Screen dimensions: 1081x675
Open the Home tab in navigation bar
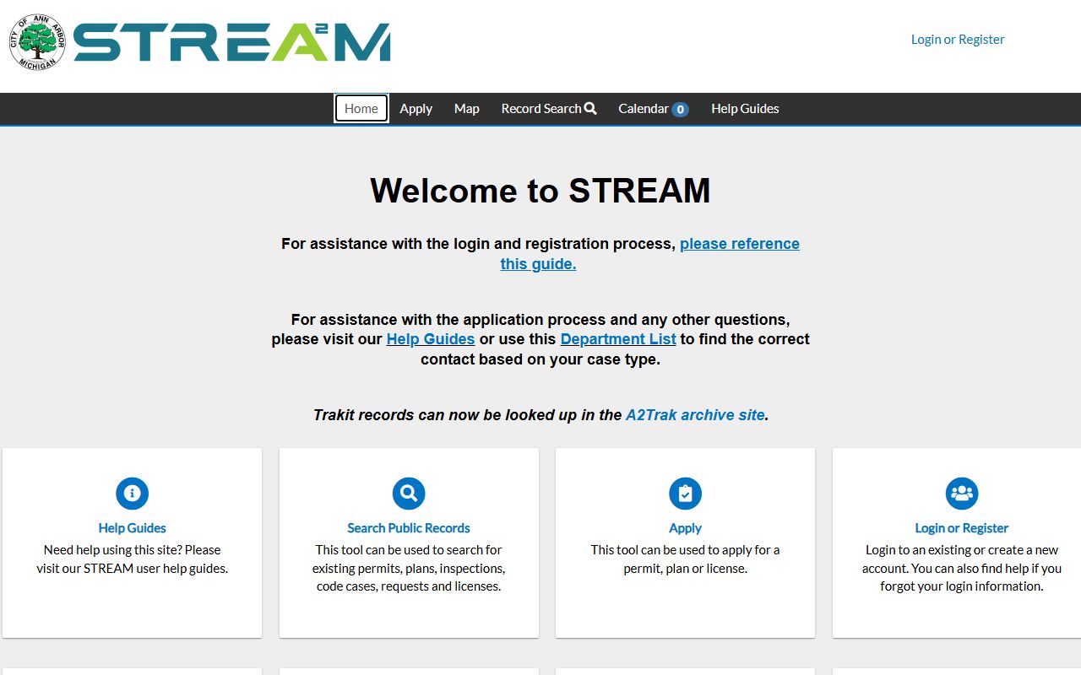pos(361,108)
